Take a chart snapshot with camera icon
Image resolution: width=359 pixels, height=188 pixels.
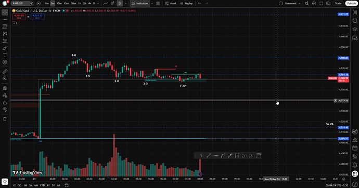tap(328, 4)
